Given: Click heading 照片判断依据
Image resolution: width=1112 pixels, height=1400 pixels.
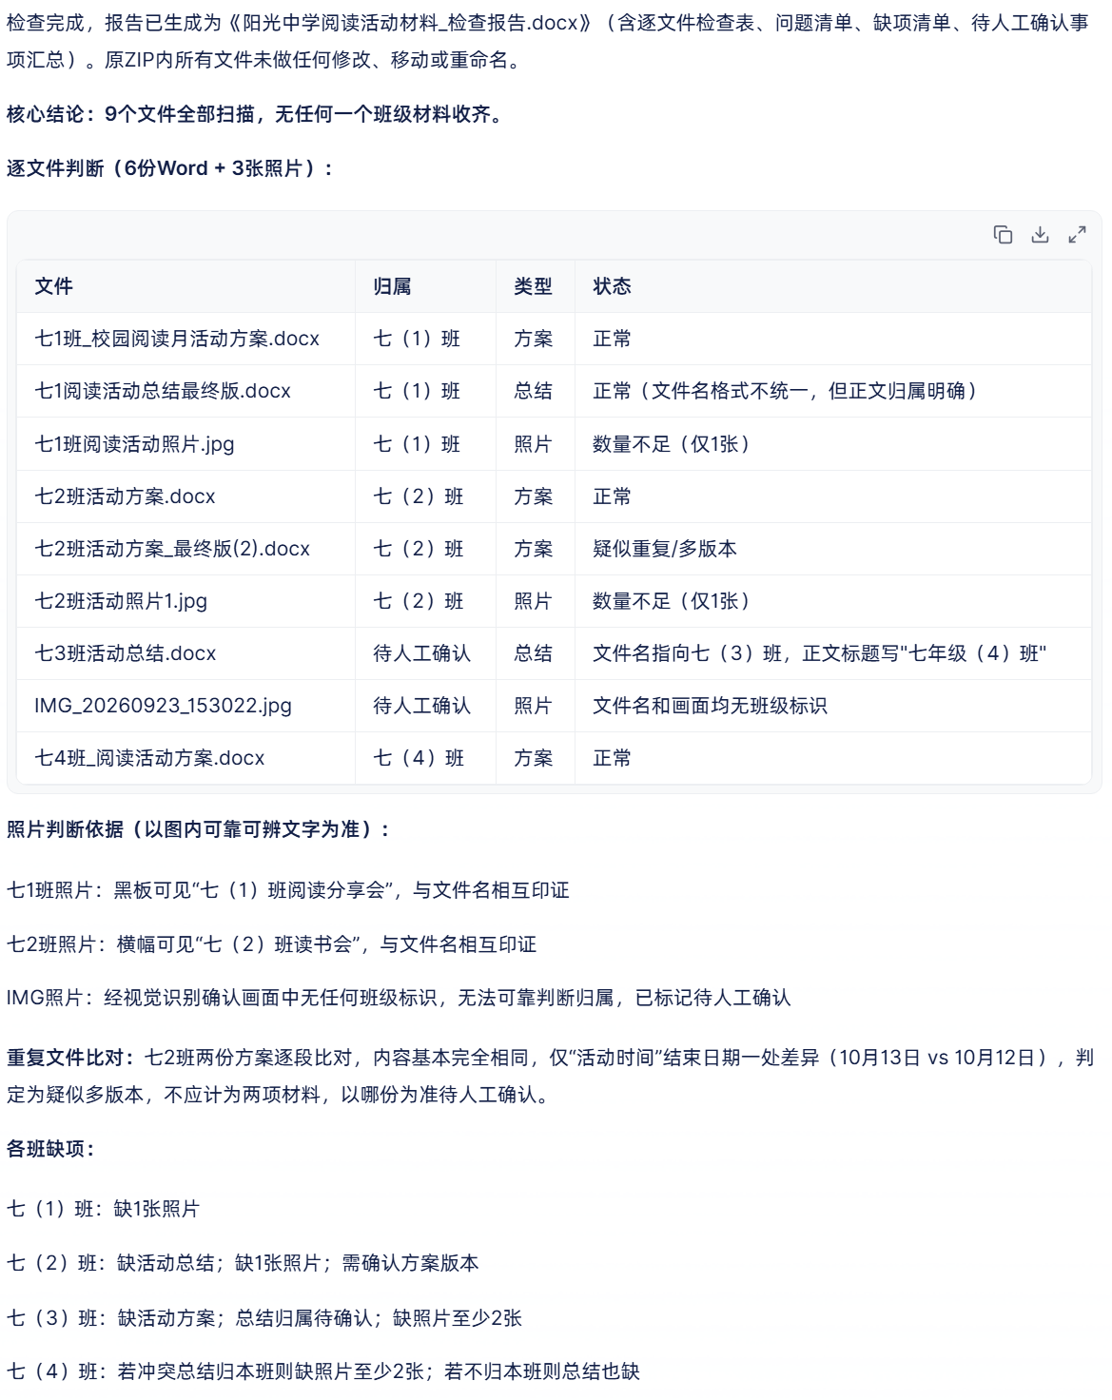Looking at the screenshot, I should 199,829.
